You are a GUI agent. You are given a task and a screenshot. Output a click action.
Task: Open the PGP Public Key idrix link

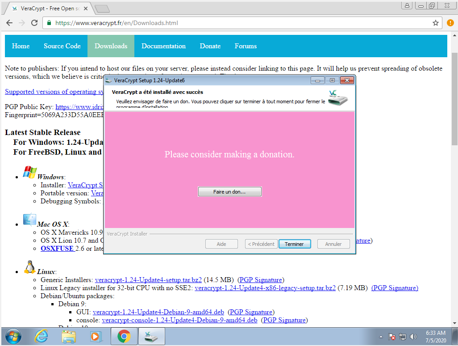[79, 107]
